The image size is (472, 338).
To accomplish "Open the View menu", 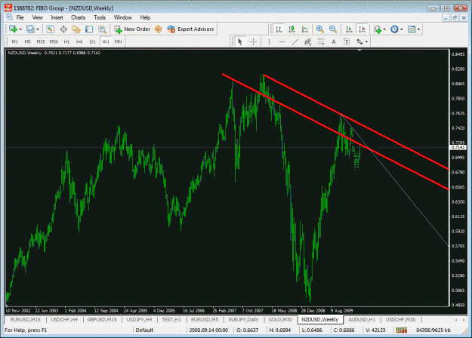I will (37, 17).
